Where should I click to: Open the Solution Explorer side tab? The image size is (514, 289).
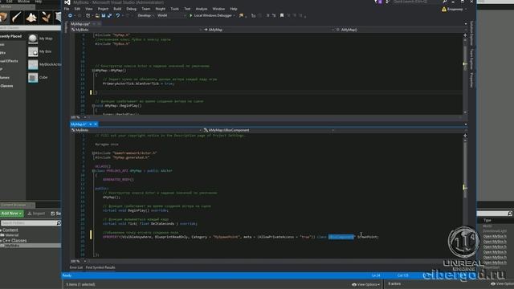pos(471,33)
